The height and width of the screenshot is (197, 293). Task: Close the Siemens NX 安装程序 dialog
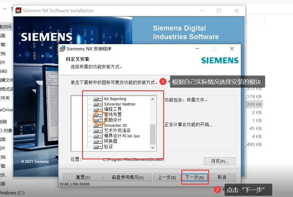(232, 49)
